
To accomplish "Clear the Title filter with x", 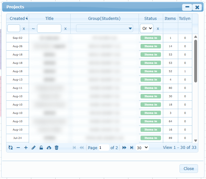I will [65, 29].
